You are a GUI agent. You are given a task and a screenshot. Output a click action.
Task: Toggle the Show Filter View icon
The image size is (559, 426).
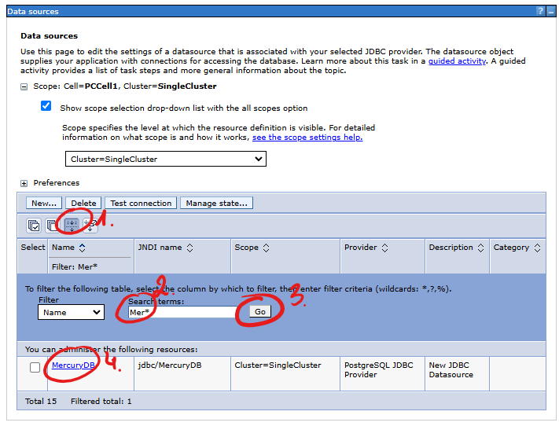(72, 226)
